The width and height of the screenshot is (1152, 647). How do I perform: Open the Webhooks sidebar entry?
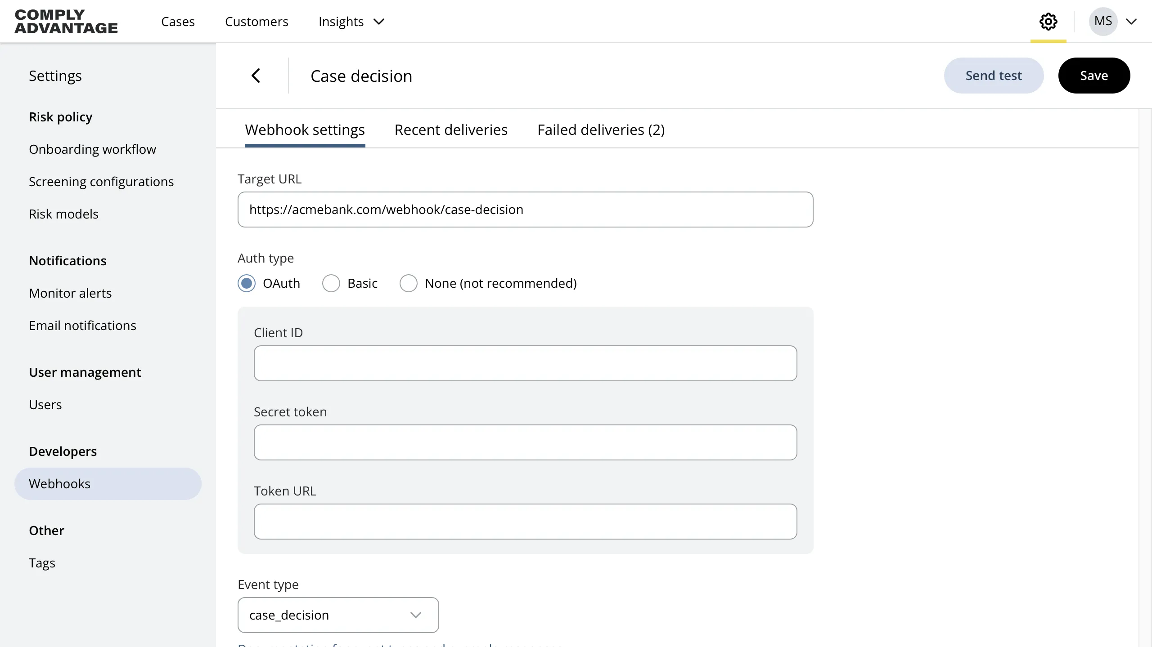(x=60, y=483)
